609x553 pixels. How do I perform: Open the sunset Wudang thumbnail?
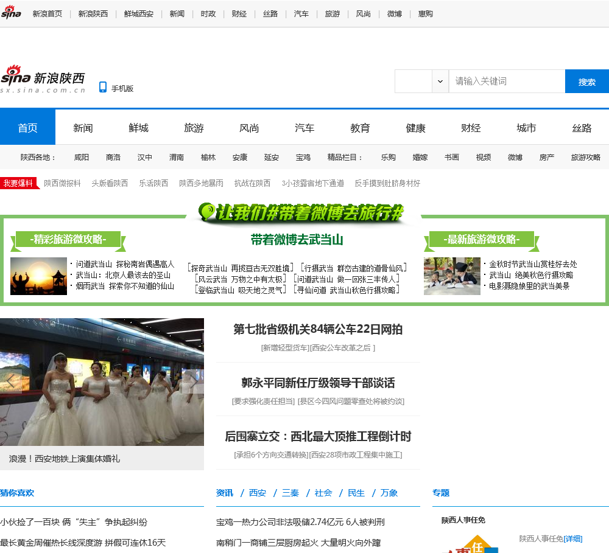pos(38,276)
